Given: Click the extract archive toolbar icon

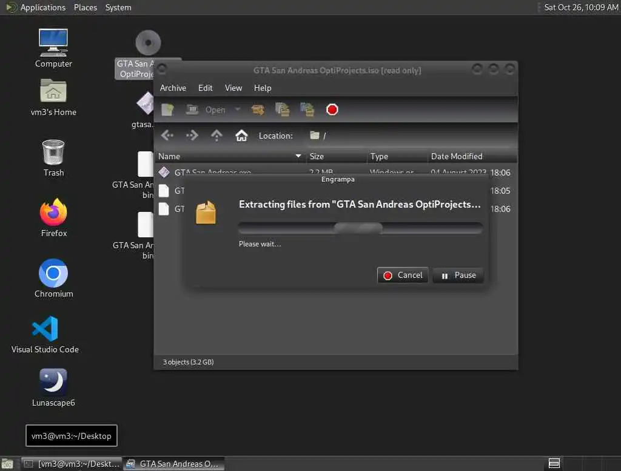Looking at the screenshot, I should 258,110.
